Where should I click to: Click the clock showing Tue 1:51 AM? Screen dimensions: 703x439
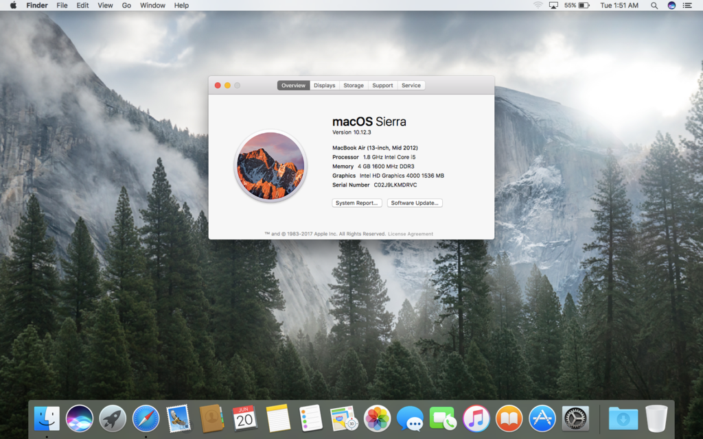(x=619, y=5)
